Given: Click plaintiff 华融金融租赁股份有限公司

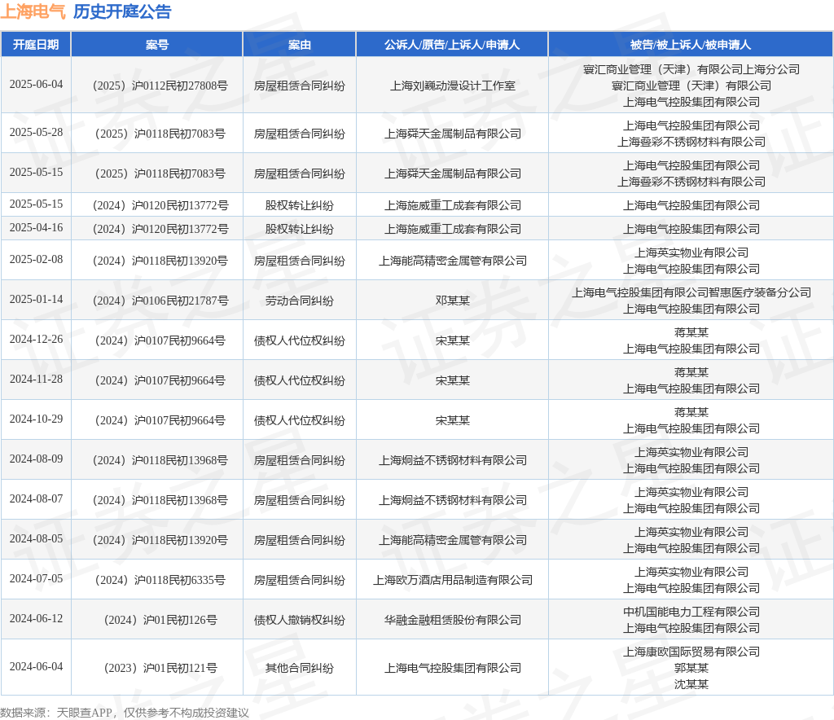Looking at the screenshot, I should pyautogui.click(x=453, y=620).
